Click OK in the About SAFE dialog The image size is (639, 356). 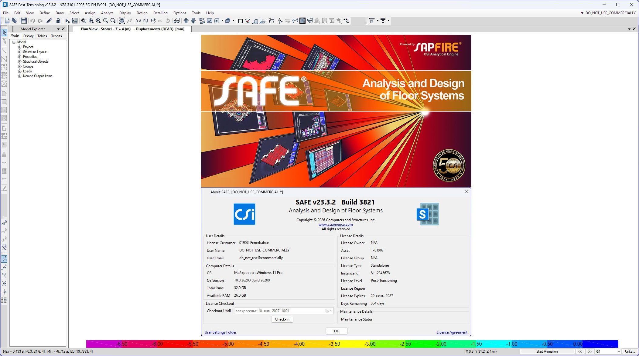point(337,331)
